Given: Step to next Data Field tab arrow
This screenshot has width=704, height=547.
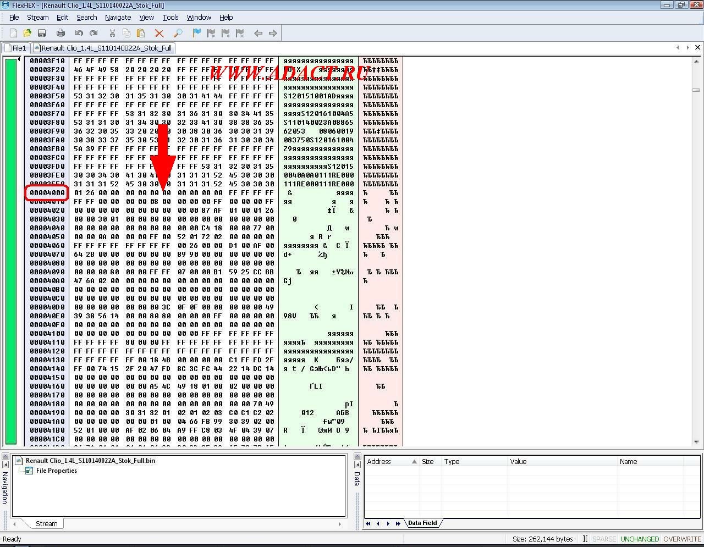Looking at the screenshot, I should tap(388, 523).
